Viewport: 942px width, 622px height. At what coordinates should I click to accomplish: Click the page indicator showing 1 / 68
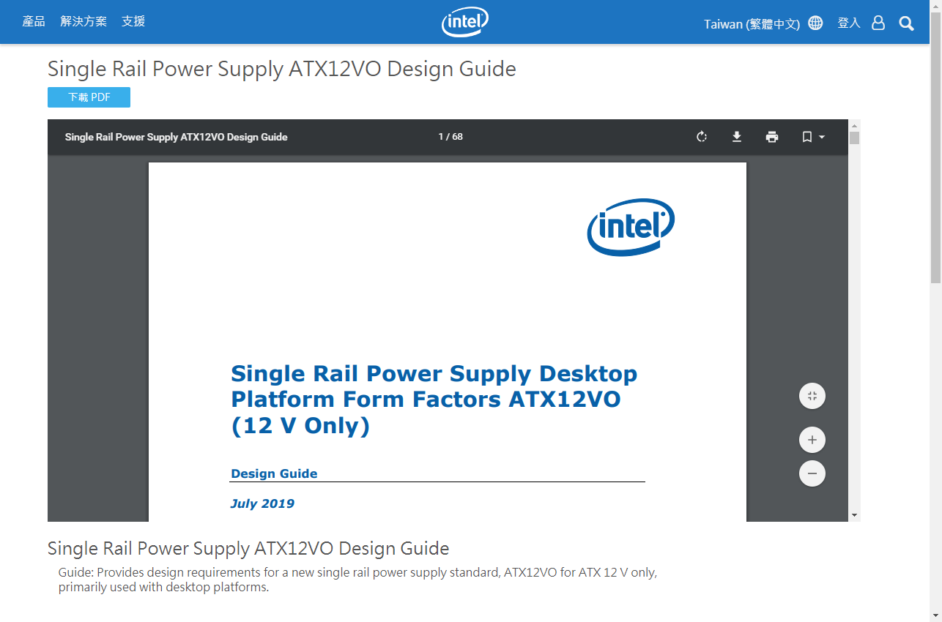point(450,136)
